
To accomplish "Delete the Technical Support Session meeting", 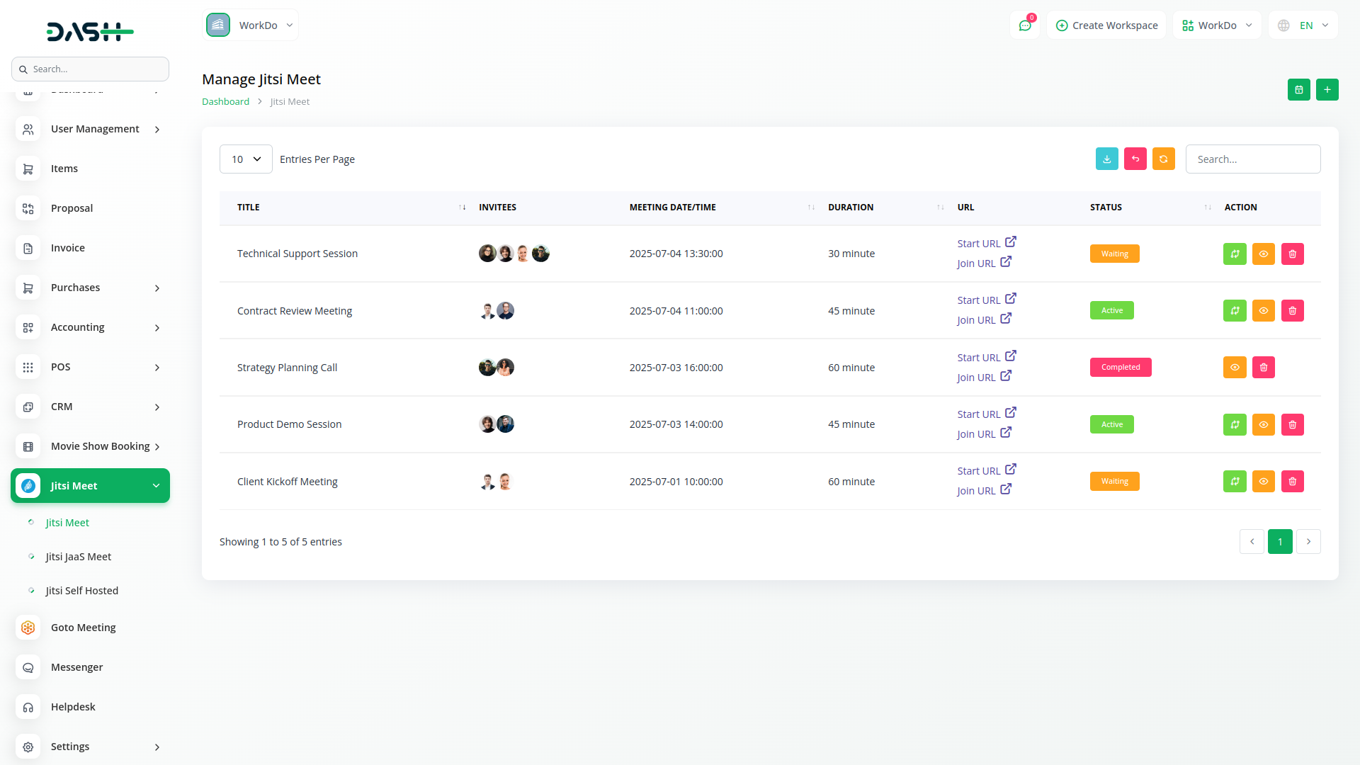I will 1292,254.
